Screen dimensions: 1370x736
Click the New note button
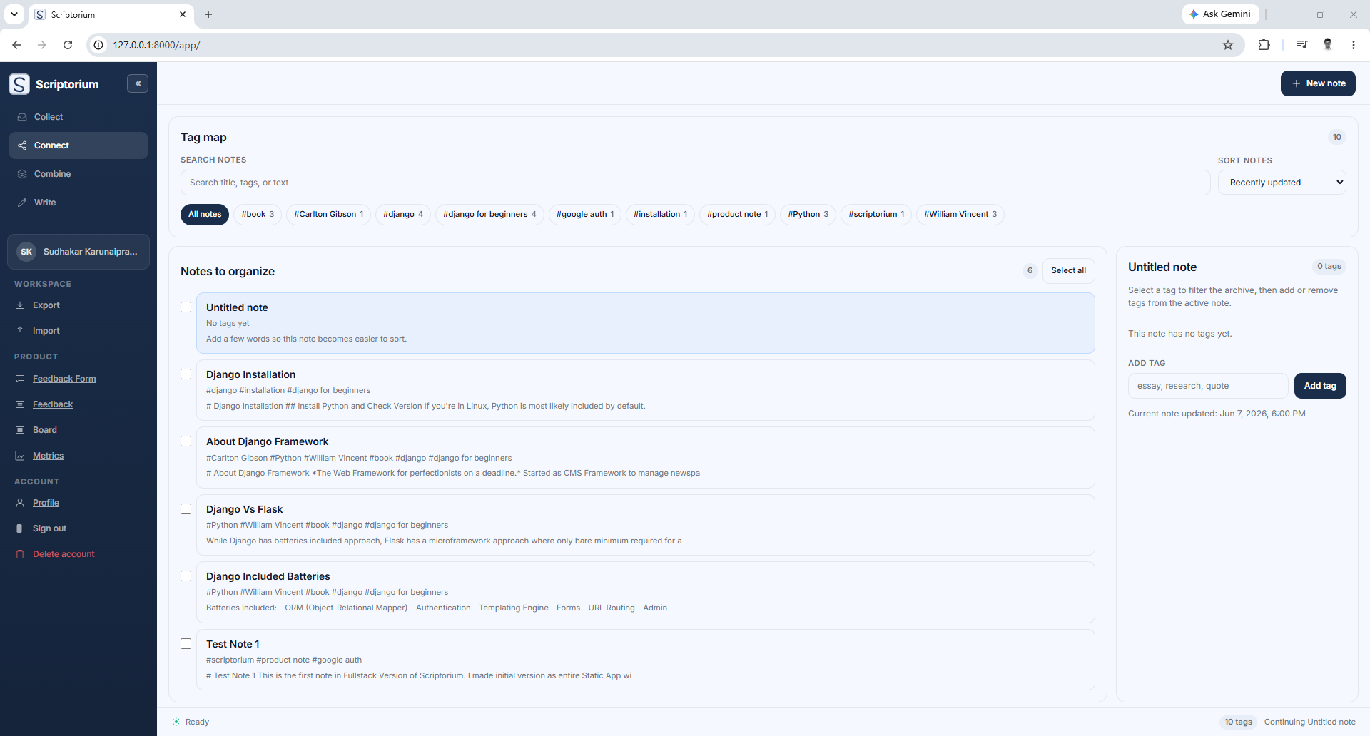[x=1318, y=83]
